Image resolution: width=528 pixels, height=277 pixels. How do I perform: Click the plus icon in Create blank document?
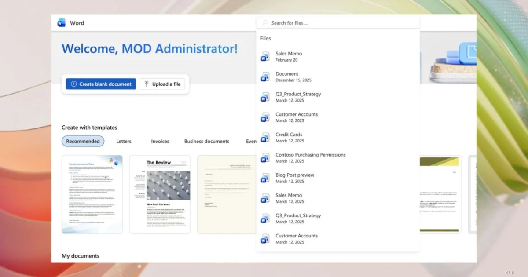(73, 84)
